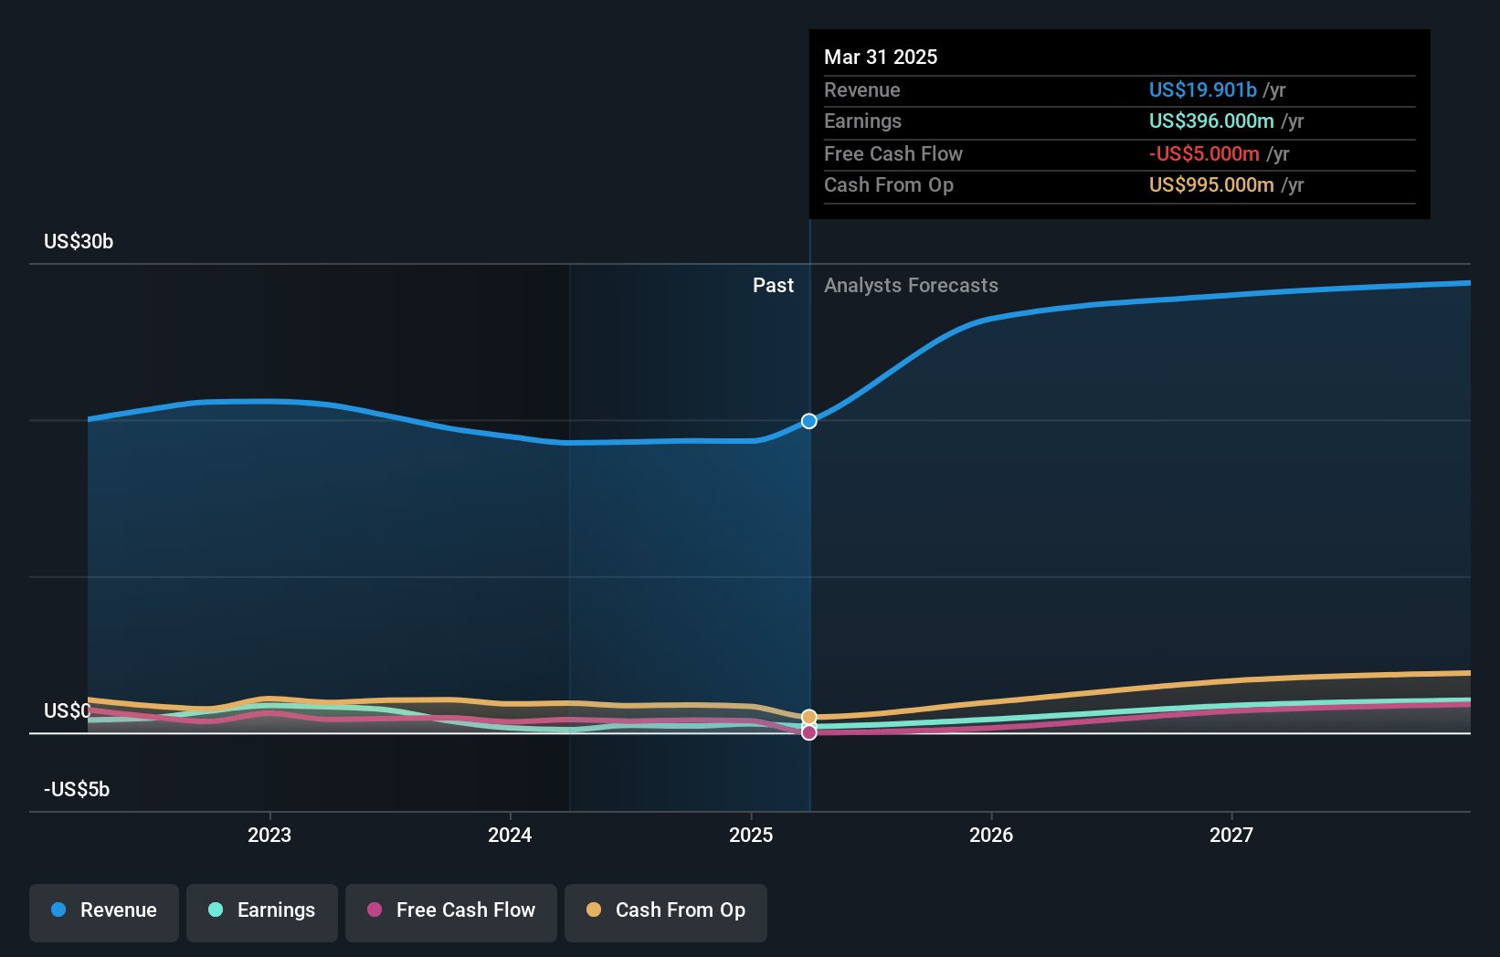Click the Free Cash Flow label in tooltip
The height and width of the screenshot is (957, 1500).
click(x=893, y=154)
